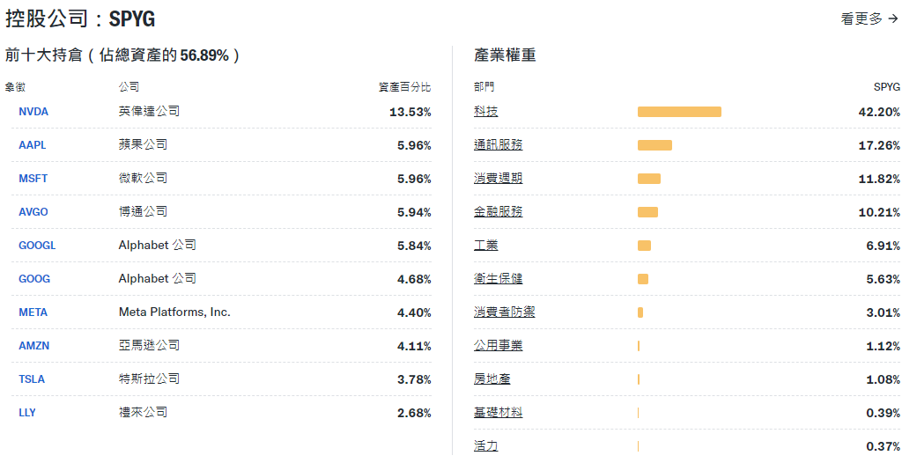Select the 消費週期 sector link
This screenshot has width=917, height=463.
pyautogui.click(x=498, y=179)
